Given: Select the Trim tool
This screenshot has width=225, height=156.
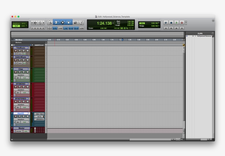Looking at the screenshot, I should 57,22.
